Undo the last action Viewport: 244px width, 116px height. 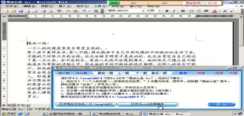84,11
